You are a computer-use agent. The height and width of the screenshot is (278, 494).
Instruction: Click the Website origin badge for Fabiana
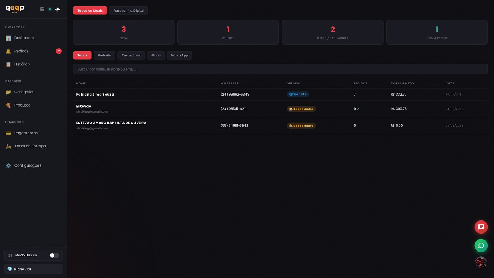pyautogui.click(x=298, y=95)
